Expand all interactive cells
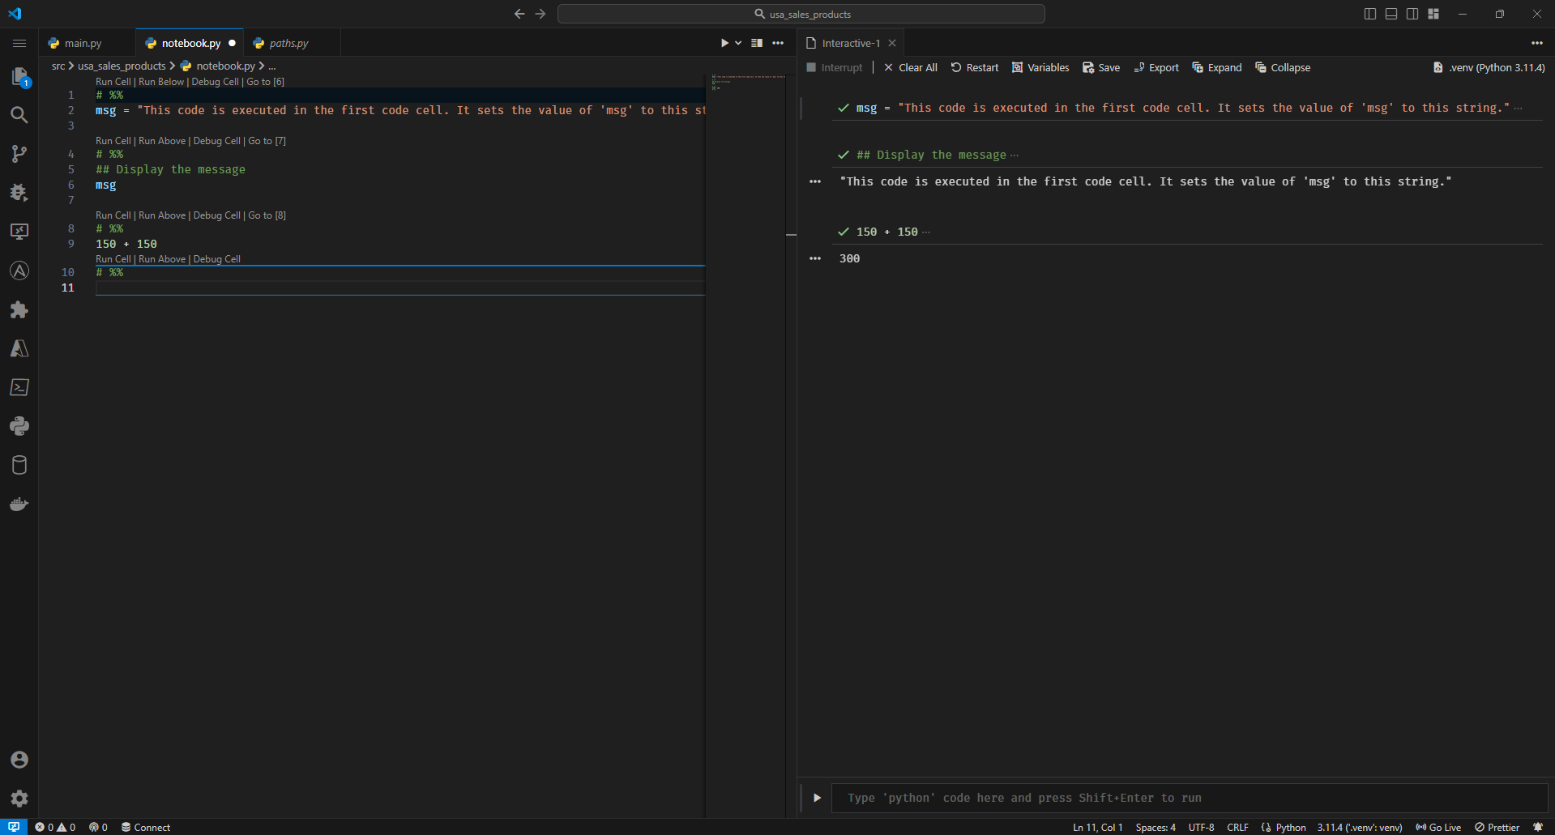The image size is (1555, 835). (x=1217, y=67)
